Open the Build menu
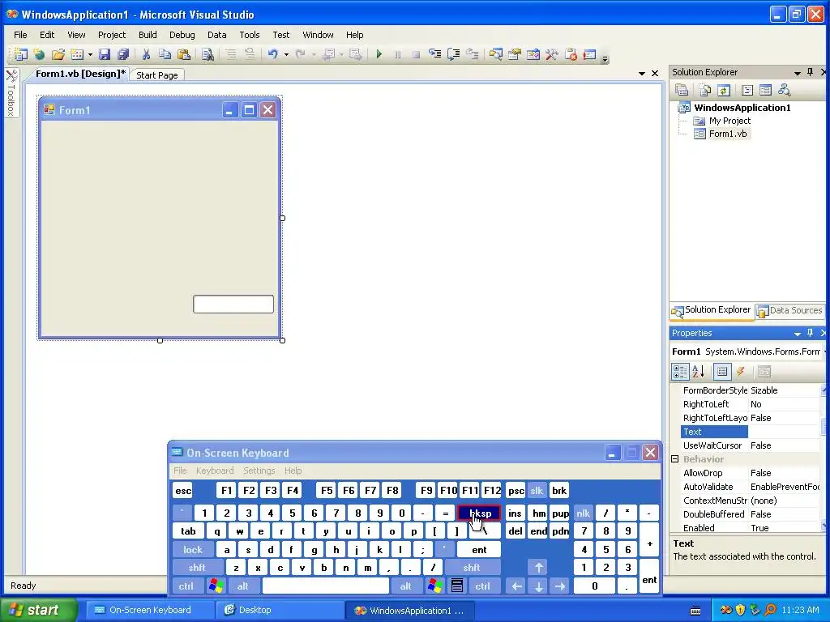Viewport: 830px width, 622px height. (148, 35)
